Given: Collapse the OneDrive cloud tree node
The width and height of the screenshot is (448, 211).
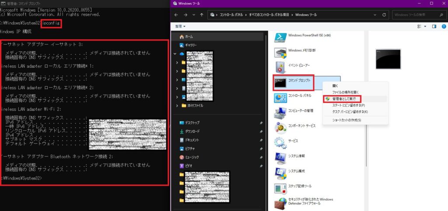Looking at the screenshot, I should [x=175, y=54].
